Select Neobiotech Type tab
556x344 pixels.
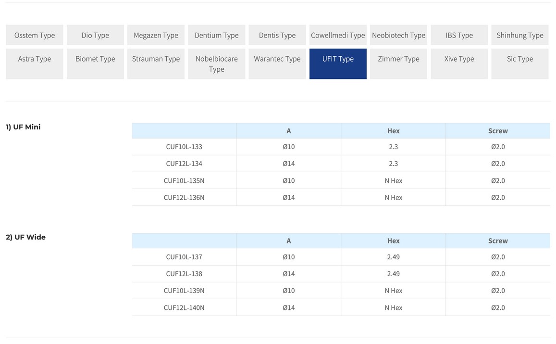point(398,35)
